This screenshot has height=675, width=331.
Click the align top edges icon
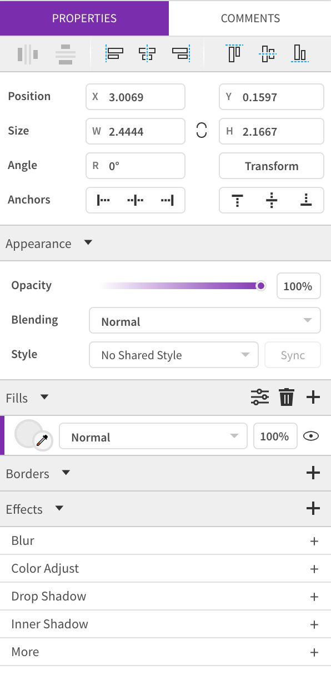tap(235, 53)
